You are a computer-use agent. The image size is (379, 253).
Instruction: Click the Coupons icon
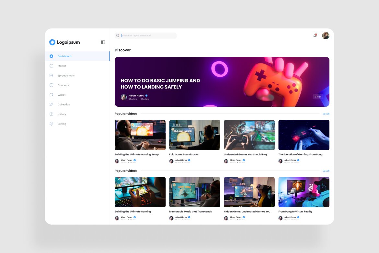pyautogui.click(x=52, y=85)
